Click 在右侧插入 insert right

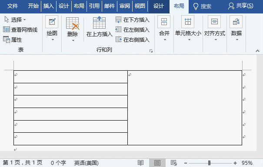pos(133,39)
